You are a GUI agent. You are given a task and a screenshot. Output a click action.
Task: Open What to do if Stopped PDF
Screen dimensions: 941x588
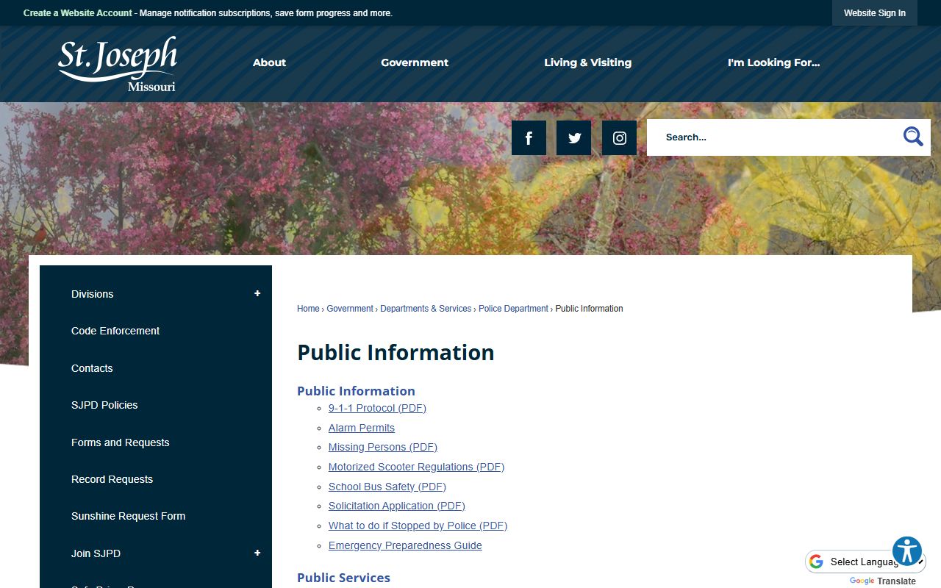tap(418, 526)
